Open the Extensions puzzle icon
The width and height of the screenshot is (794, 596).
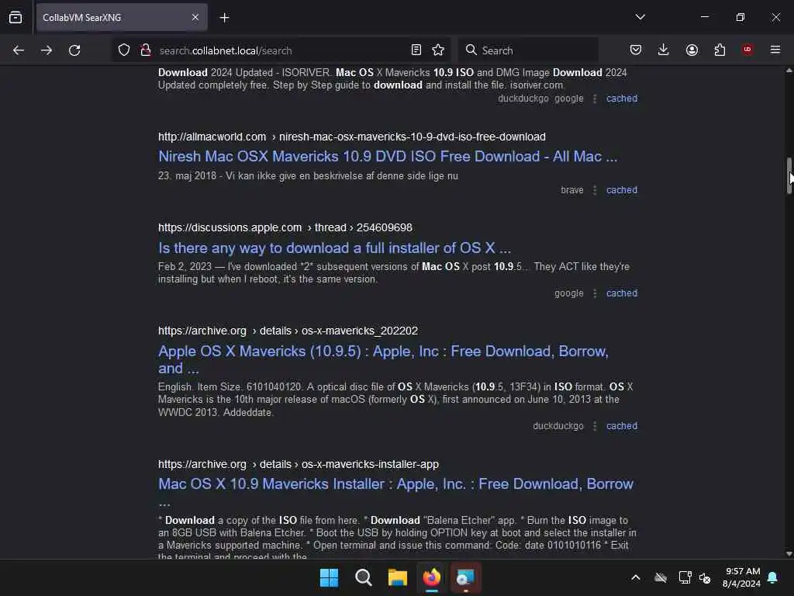[x=720, y=50]
